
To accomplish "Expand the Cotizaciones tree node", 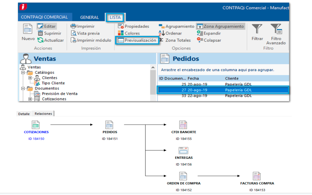I will click(30, 99).
